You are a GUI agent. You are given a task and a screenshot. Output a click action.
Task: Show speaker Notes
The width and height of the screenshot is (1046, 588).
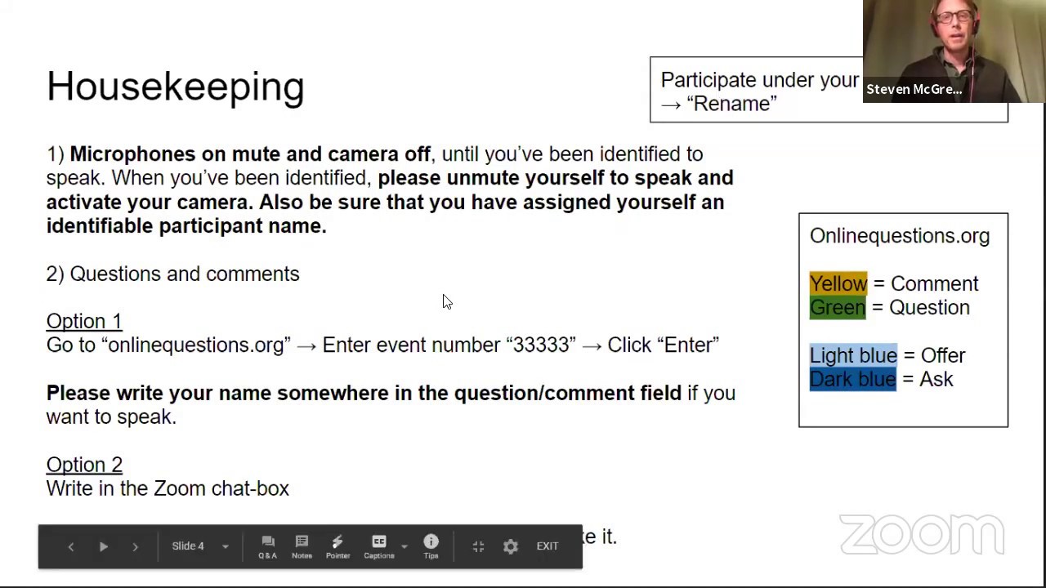(302, 547)
